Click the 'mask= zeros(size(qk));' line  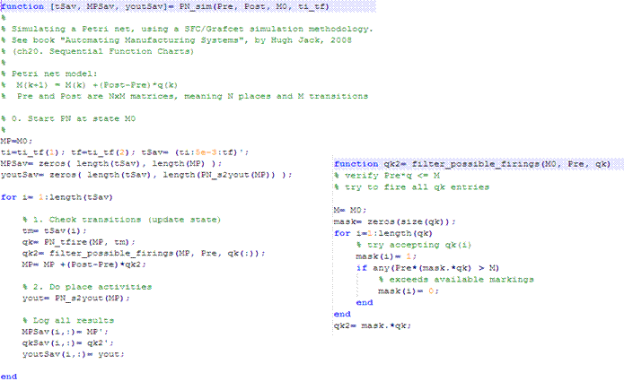(x=394, y=221)
